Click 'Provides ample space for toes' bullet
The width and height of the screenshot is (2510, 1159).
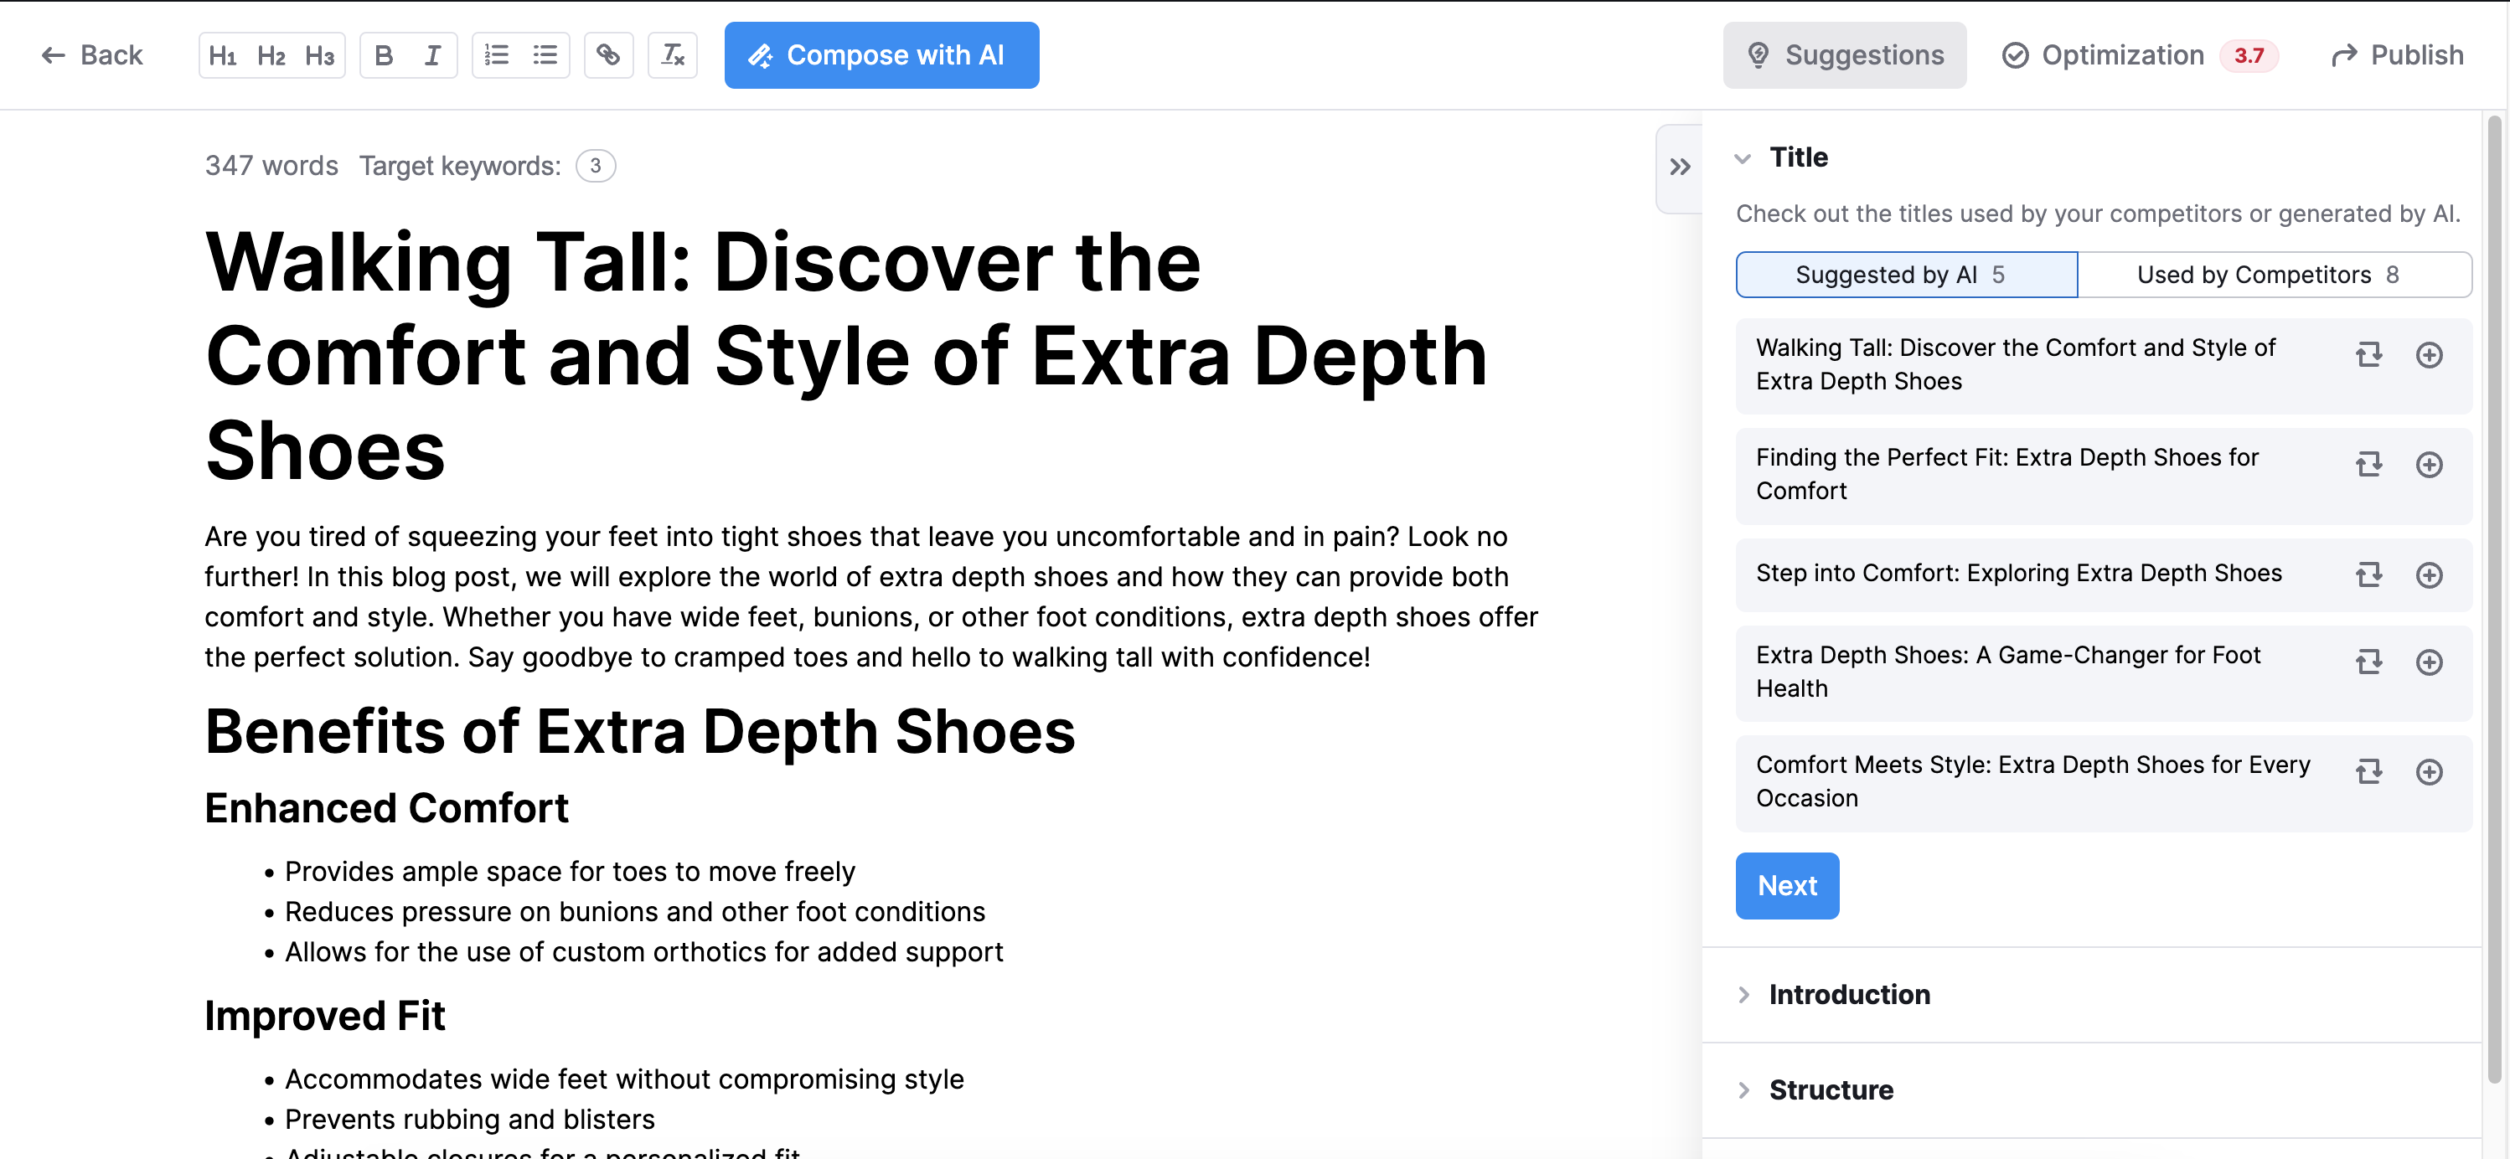570,872
